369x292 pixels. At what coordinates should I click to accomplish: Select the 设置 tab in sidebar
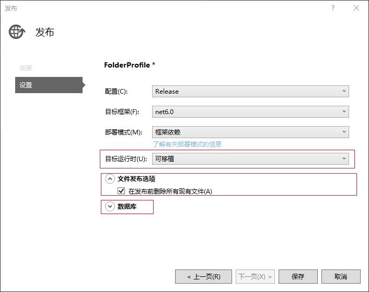49,85
